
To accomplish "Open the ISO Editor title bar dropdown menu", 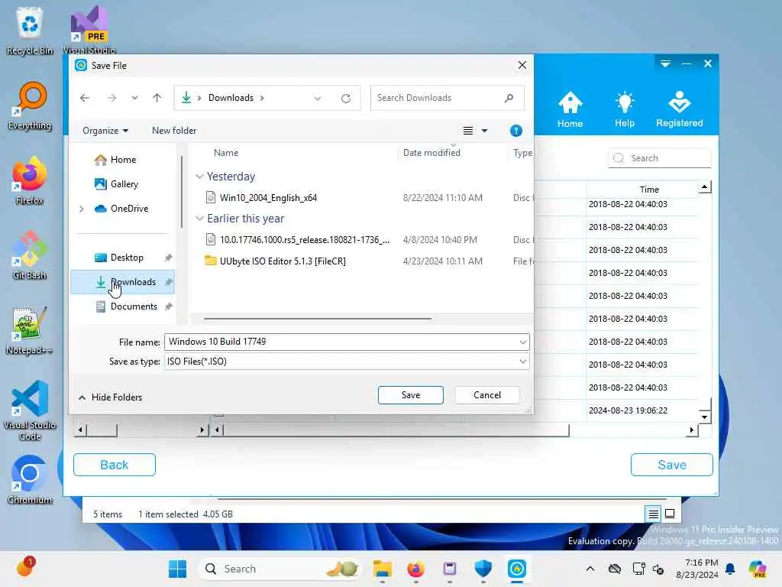I will [x=665, y=63].
